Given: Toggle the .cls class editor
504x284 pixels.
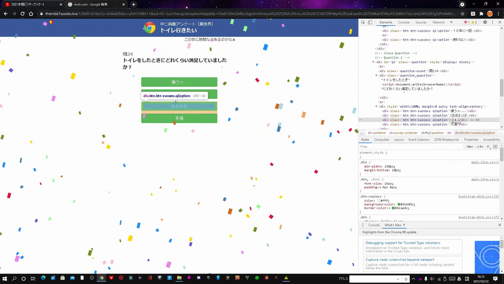Looking at the screenshot, I should tap(479, 147).
